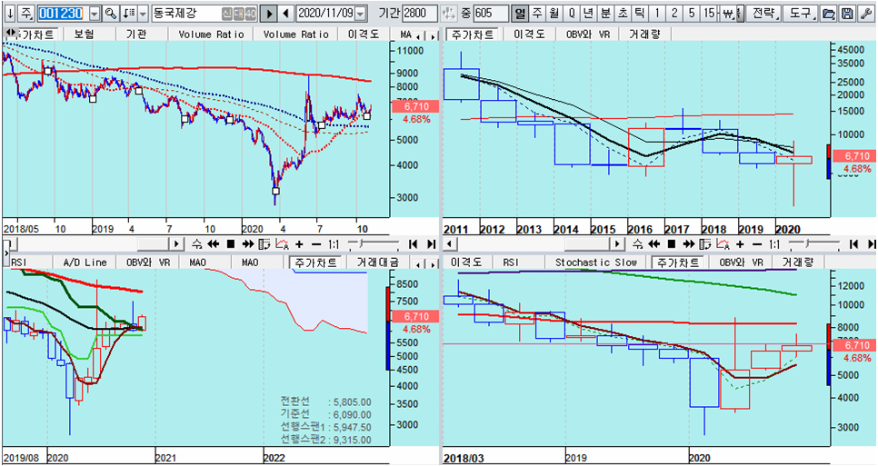878x466 pixels.
Task: Open the chart file folder icon
Action: point(828,13)
